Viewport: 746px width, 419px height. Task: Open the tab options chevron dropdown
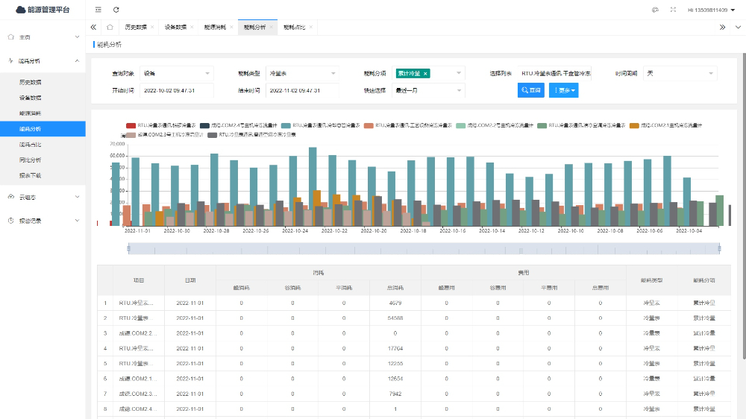(738, 27)
